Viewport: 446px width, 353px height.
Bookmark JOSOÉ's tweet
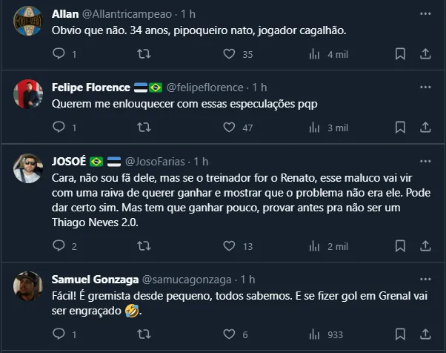click(x=400, y=246)
